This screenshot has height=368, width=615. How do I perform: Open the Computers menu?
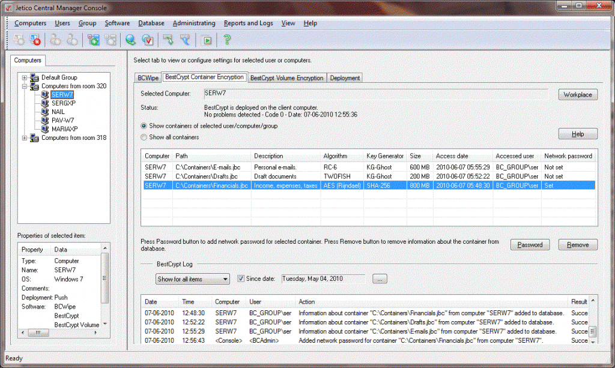click(30, 23)
